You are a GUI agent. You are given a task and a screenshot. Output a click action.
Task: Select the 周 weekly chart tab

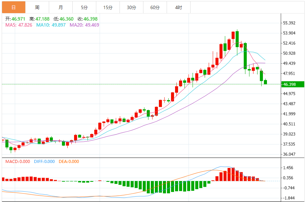[37, 7]
